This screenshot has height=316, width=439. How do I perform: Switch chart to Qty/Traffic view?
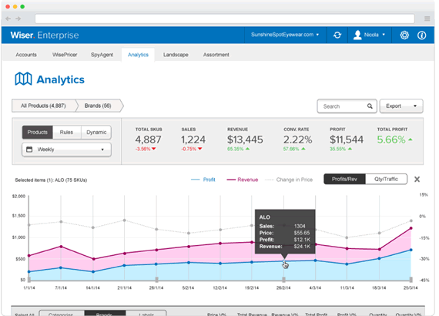click(x=386, y=179)
